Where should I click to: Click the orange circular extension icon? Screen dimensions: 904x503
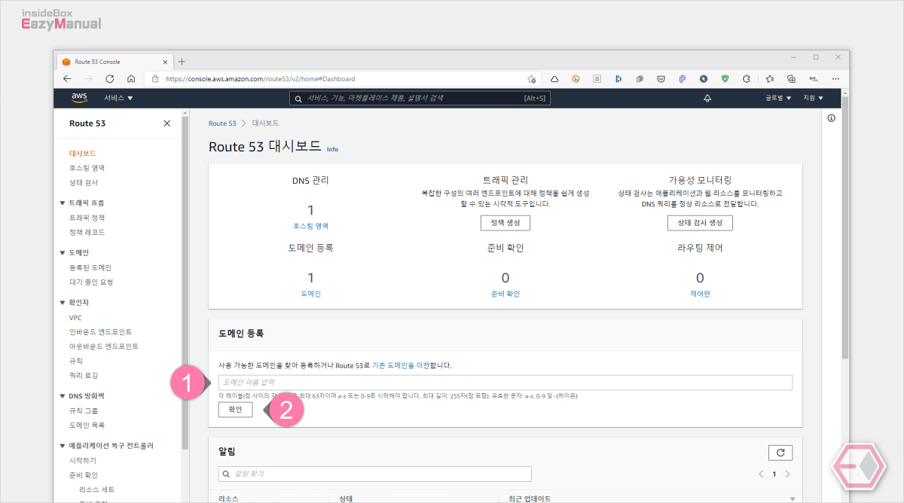click(x=576, y=78)
